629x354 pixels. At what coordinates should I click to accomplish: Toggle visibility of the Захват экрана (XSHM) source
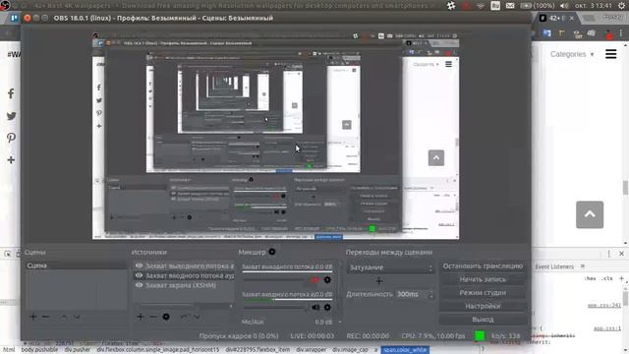[139, 285]
